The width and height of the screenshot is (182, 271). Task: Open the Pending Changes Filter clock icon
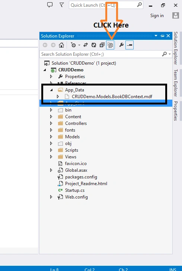[x=73, y=45]
